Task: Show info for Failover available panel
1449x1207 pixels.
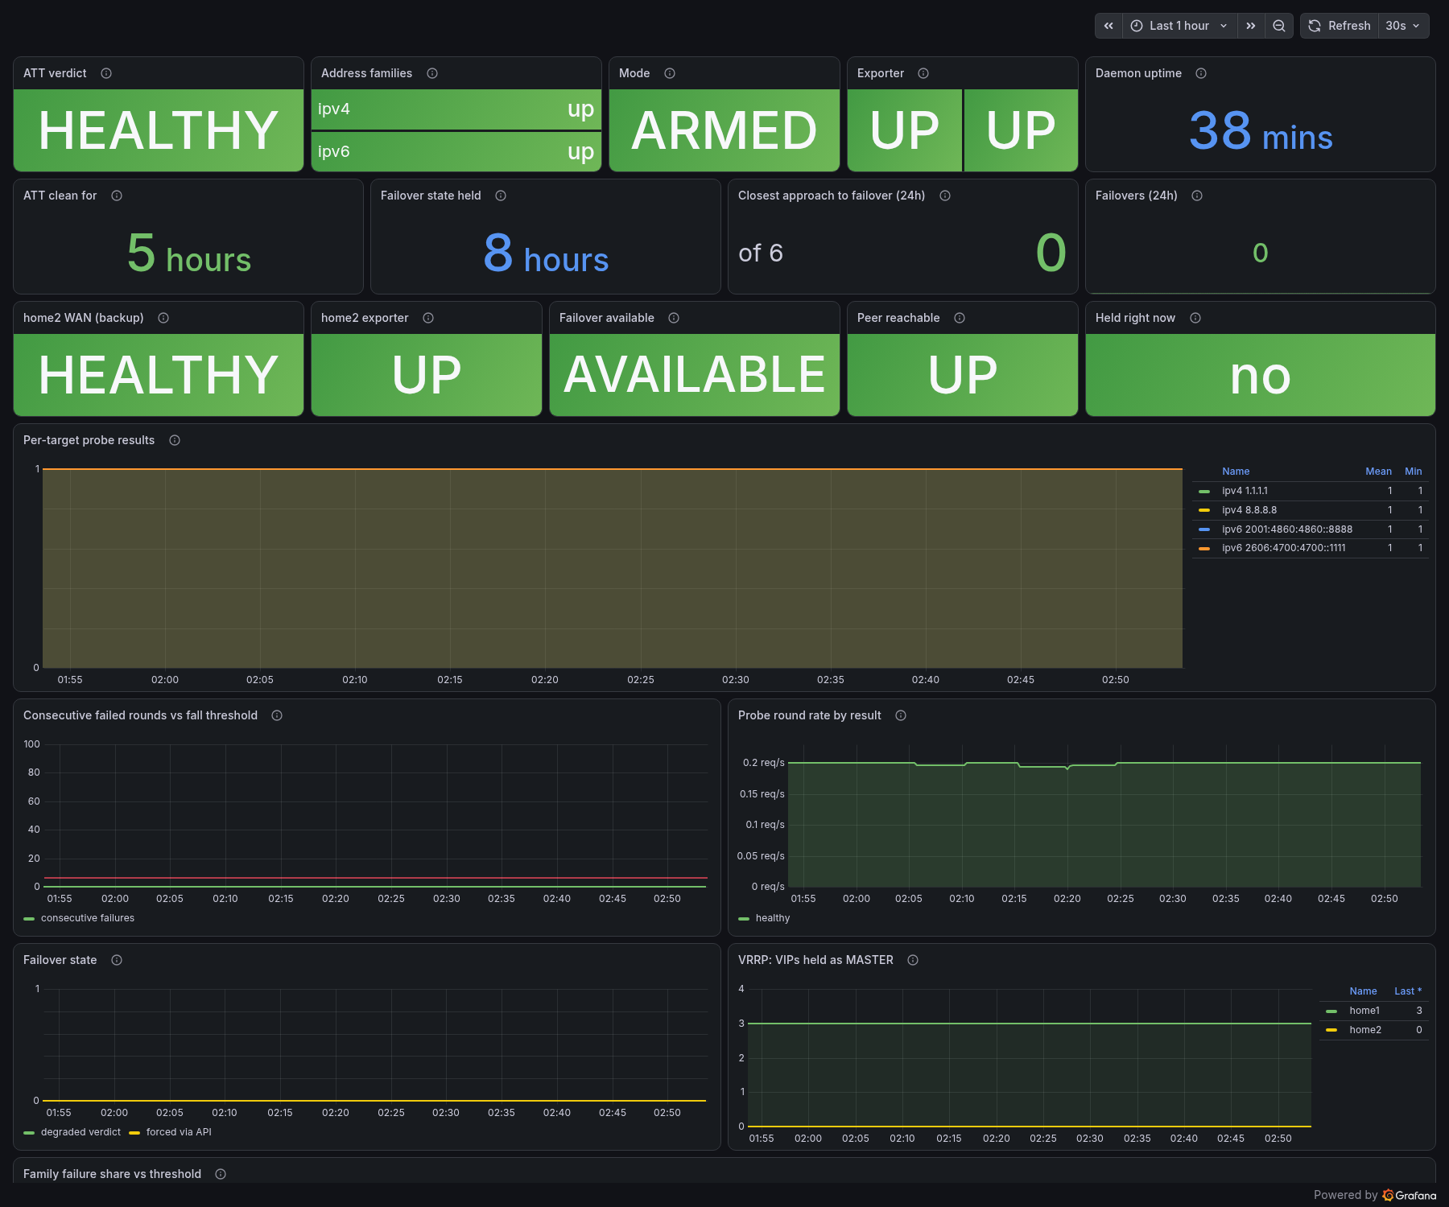Action: click(674, 318)
